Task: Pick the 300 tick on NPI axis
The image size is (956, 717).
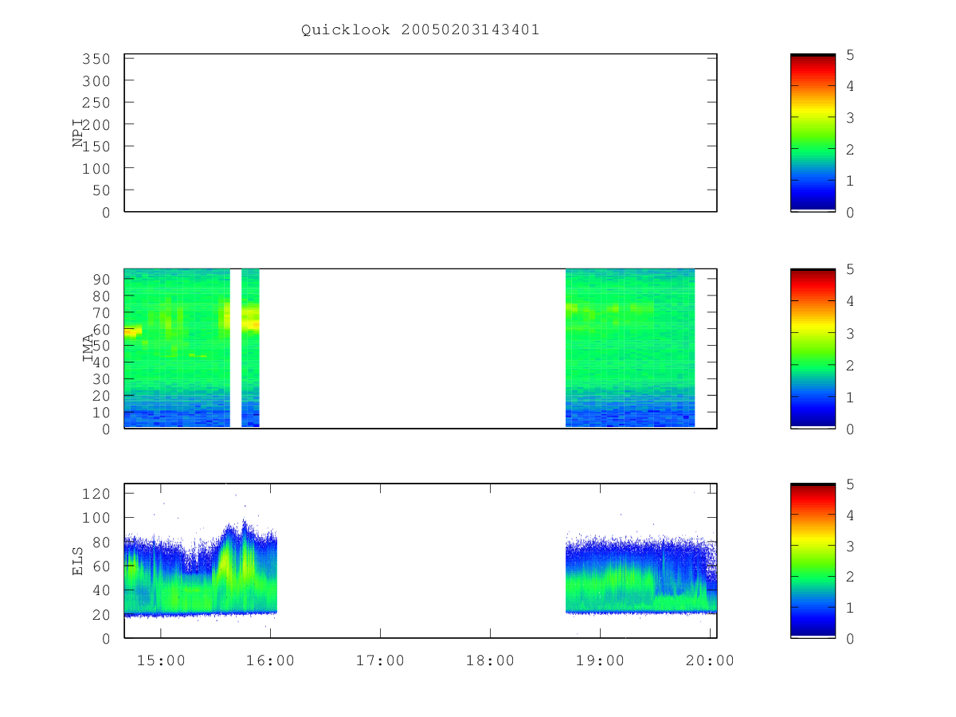Action: pos(96,81)
